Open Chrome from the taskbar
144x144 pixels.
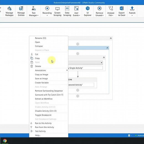pyautogui.click(x=5, y=141)
